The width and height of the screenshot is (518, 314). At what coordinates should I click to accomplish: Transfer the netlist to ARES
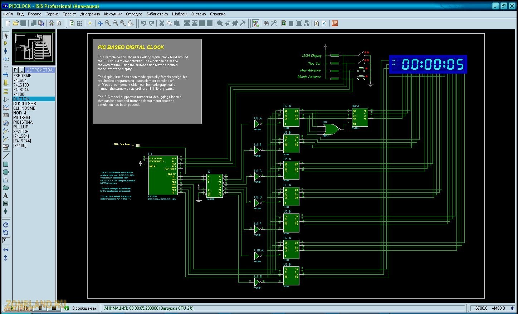tap(335, 23)
